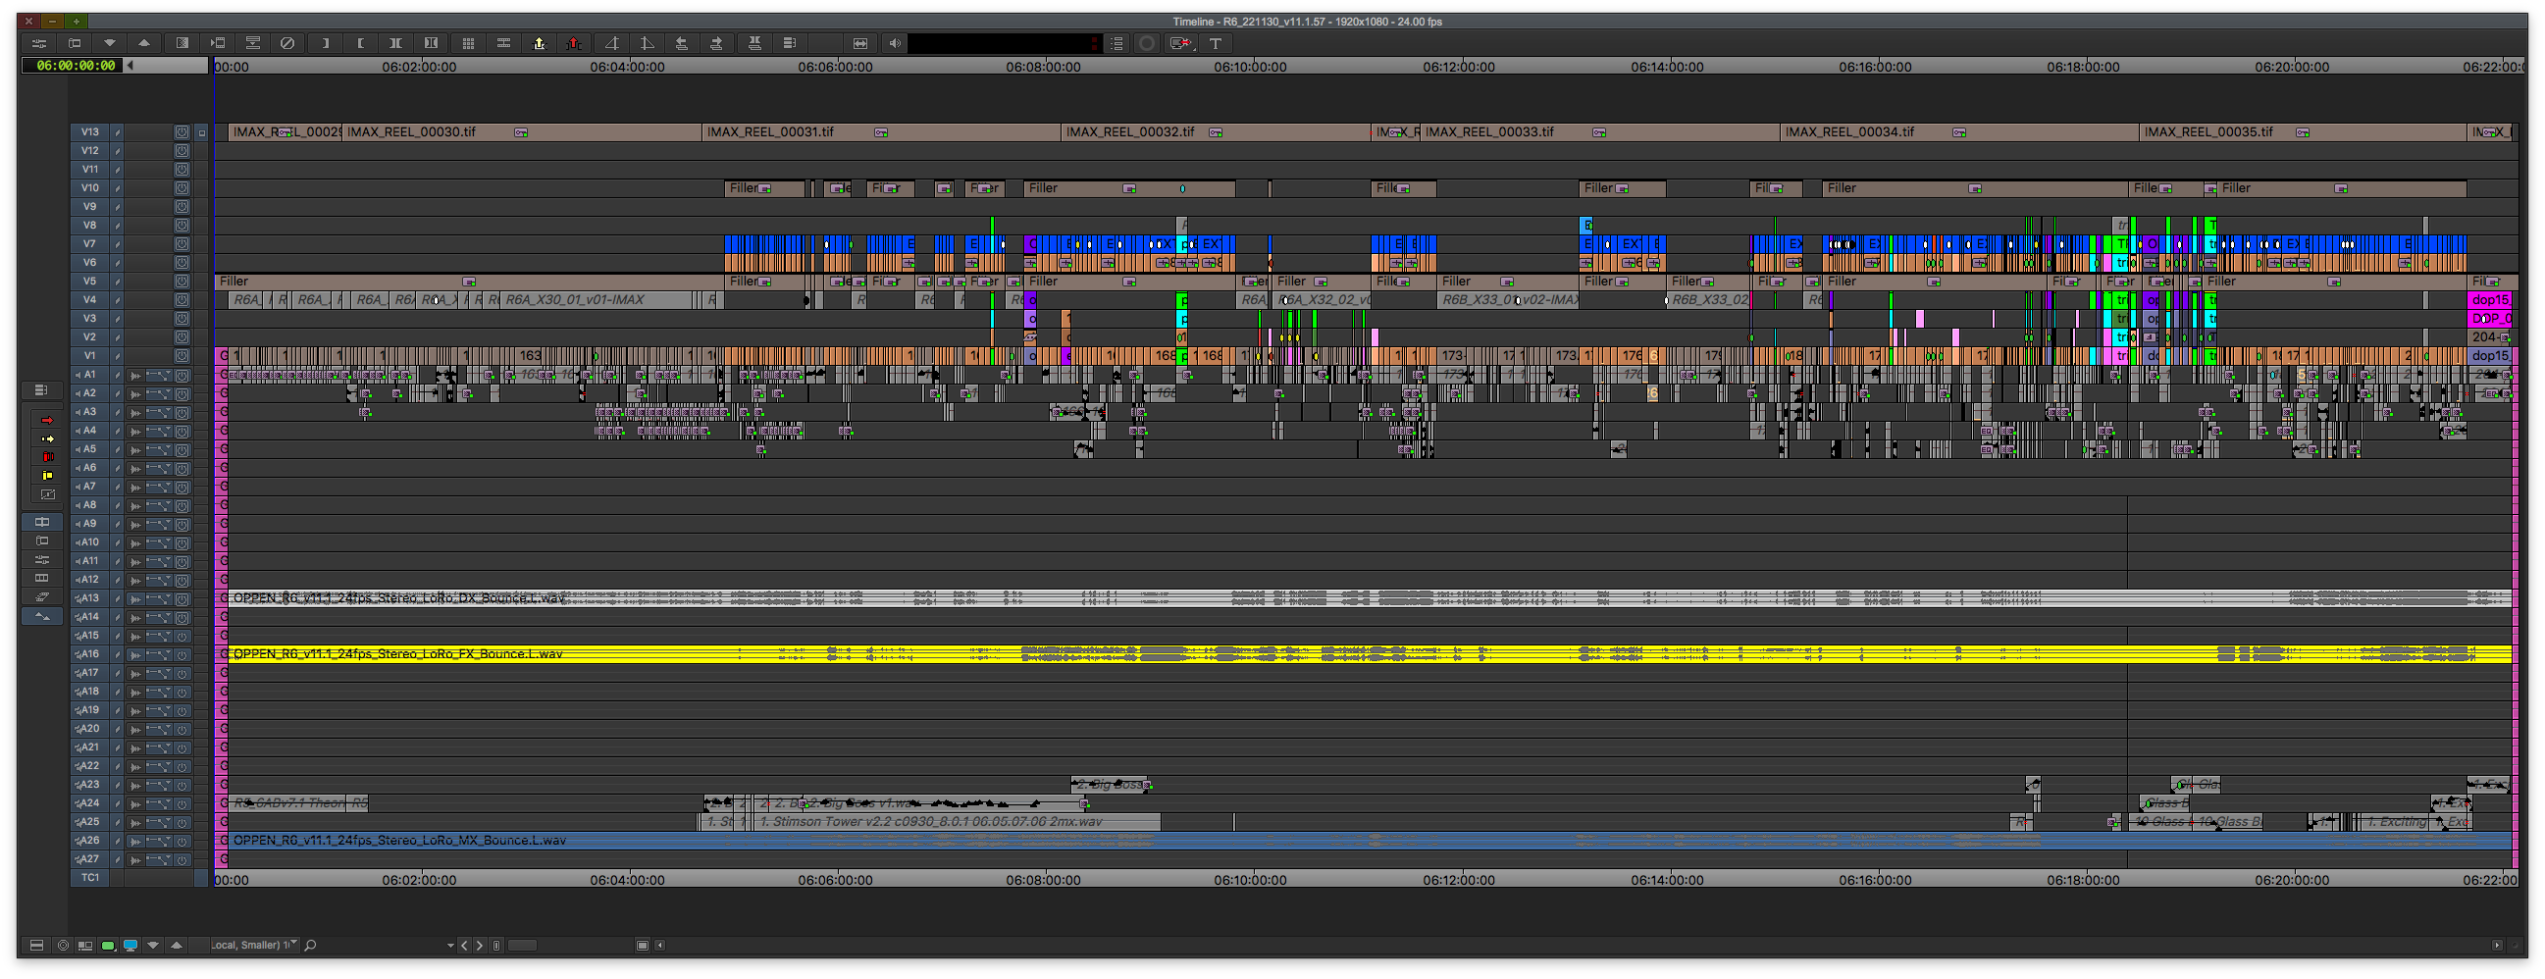Click the list view icon beside the audio meter
Image resolution: width=2545 pixels, height=979 pixels.
tap(1117, 43)
